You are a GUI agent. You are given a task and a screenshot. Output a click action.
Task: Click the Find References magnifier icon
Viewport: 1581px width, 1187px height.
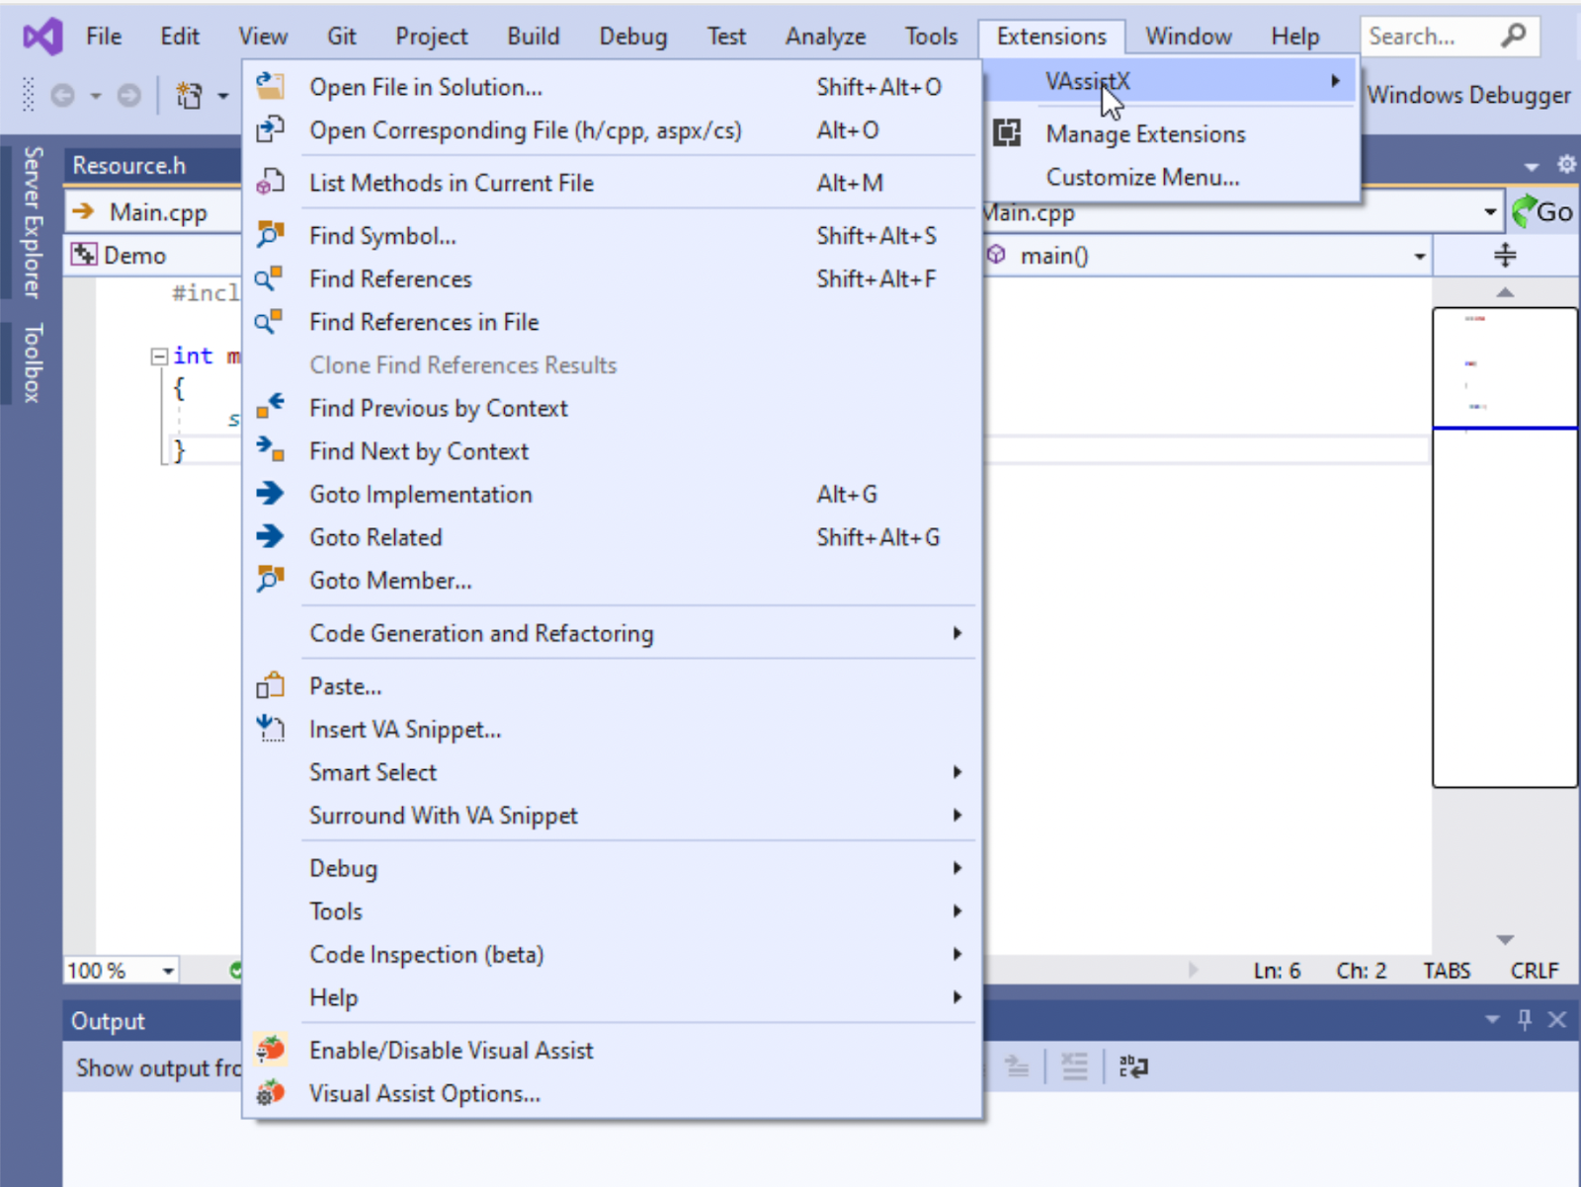[x=270, y=278]
